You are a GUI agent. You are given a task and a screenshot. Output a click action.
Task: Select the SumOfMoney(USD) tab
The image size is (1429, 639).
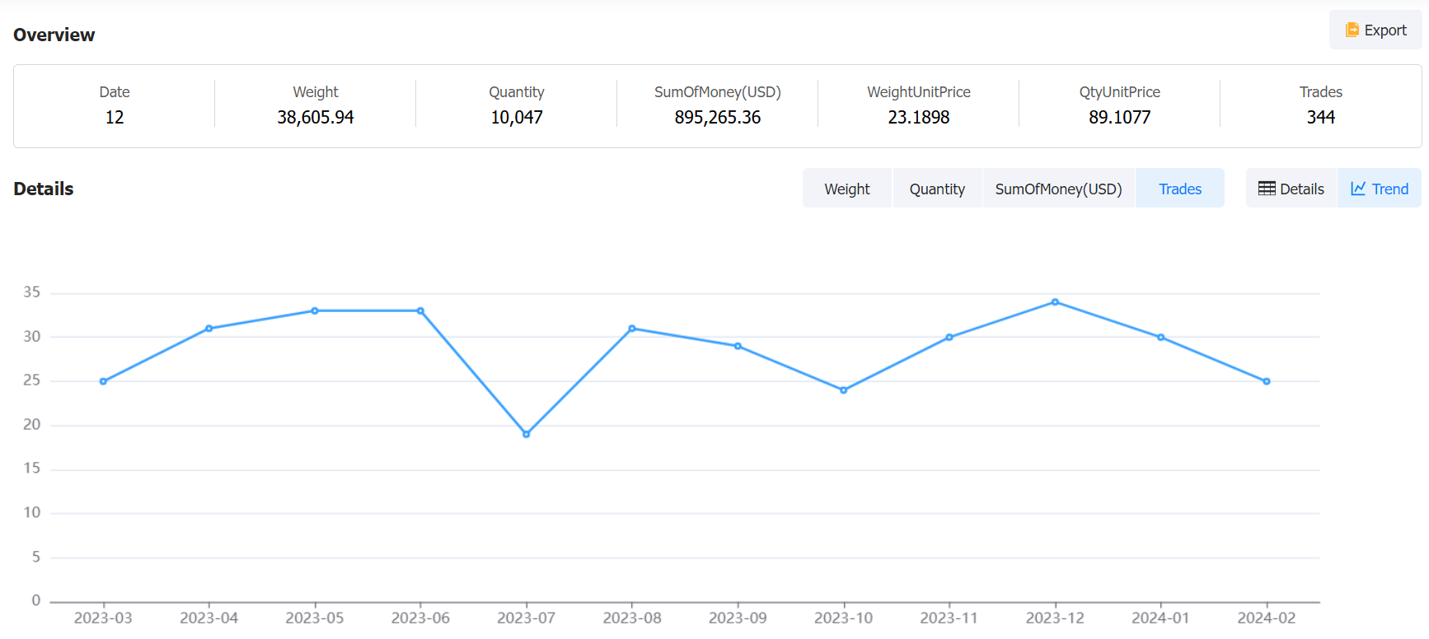(x=1059, y=189)
